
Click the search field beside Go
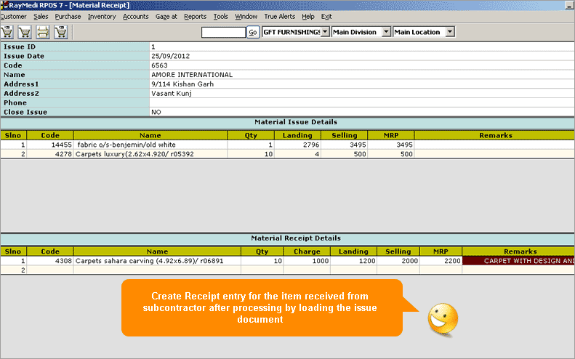(223, 32)
